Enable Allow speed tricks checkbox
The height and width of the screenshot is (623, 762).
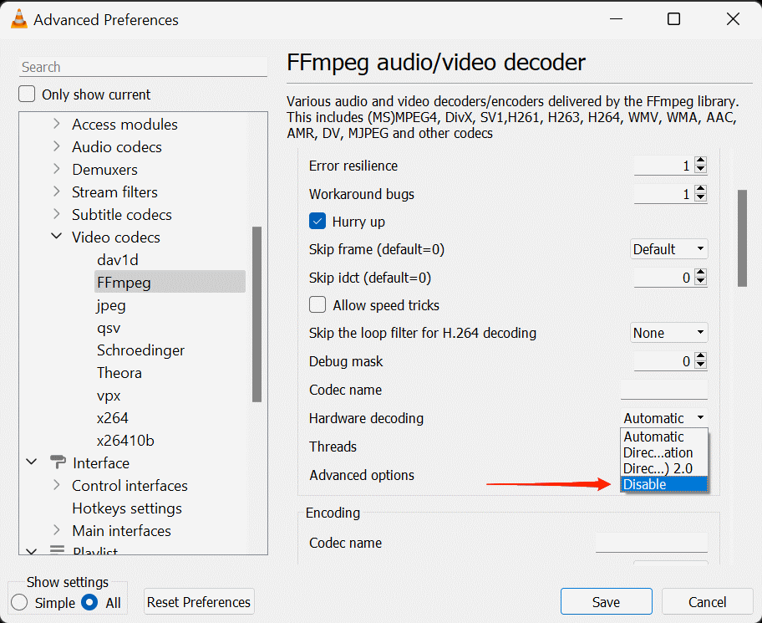pyautogui.click(x=317, y=305)
